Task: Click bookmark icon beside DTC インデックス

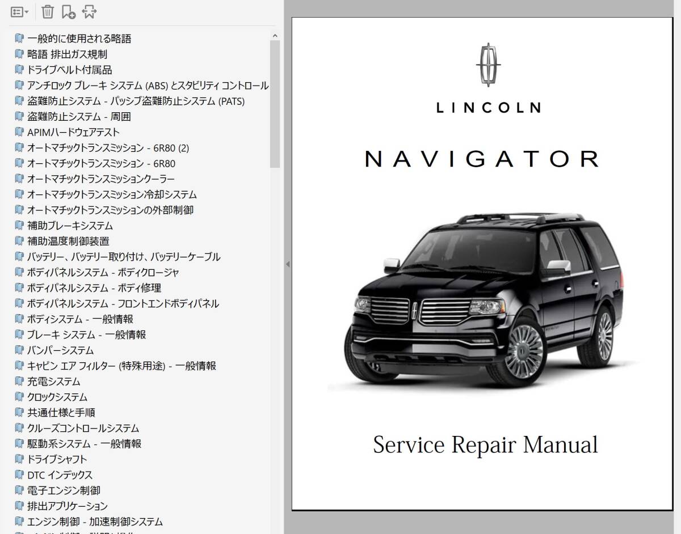Action: [x=19, y=475]
